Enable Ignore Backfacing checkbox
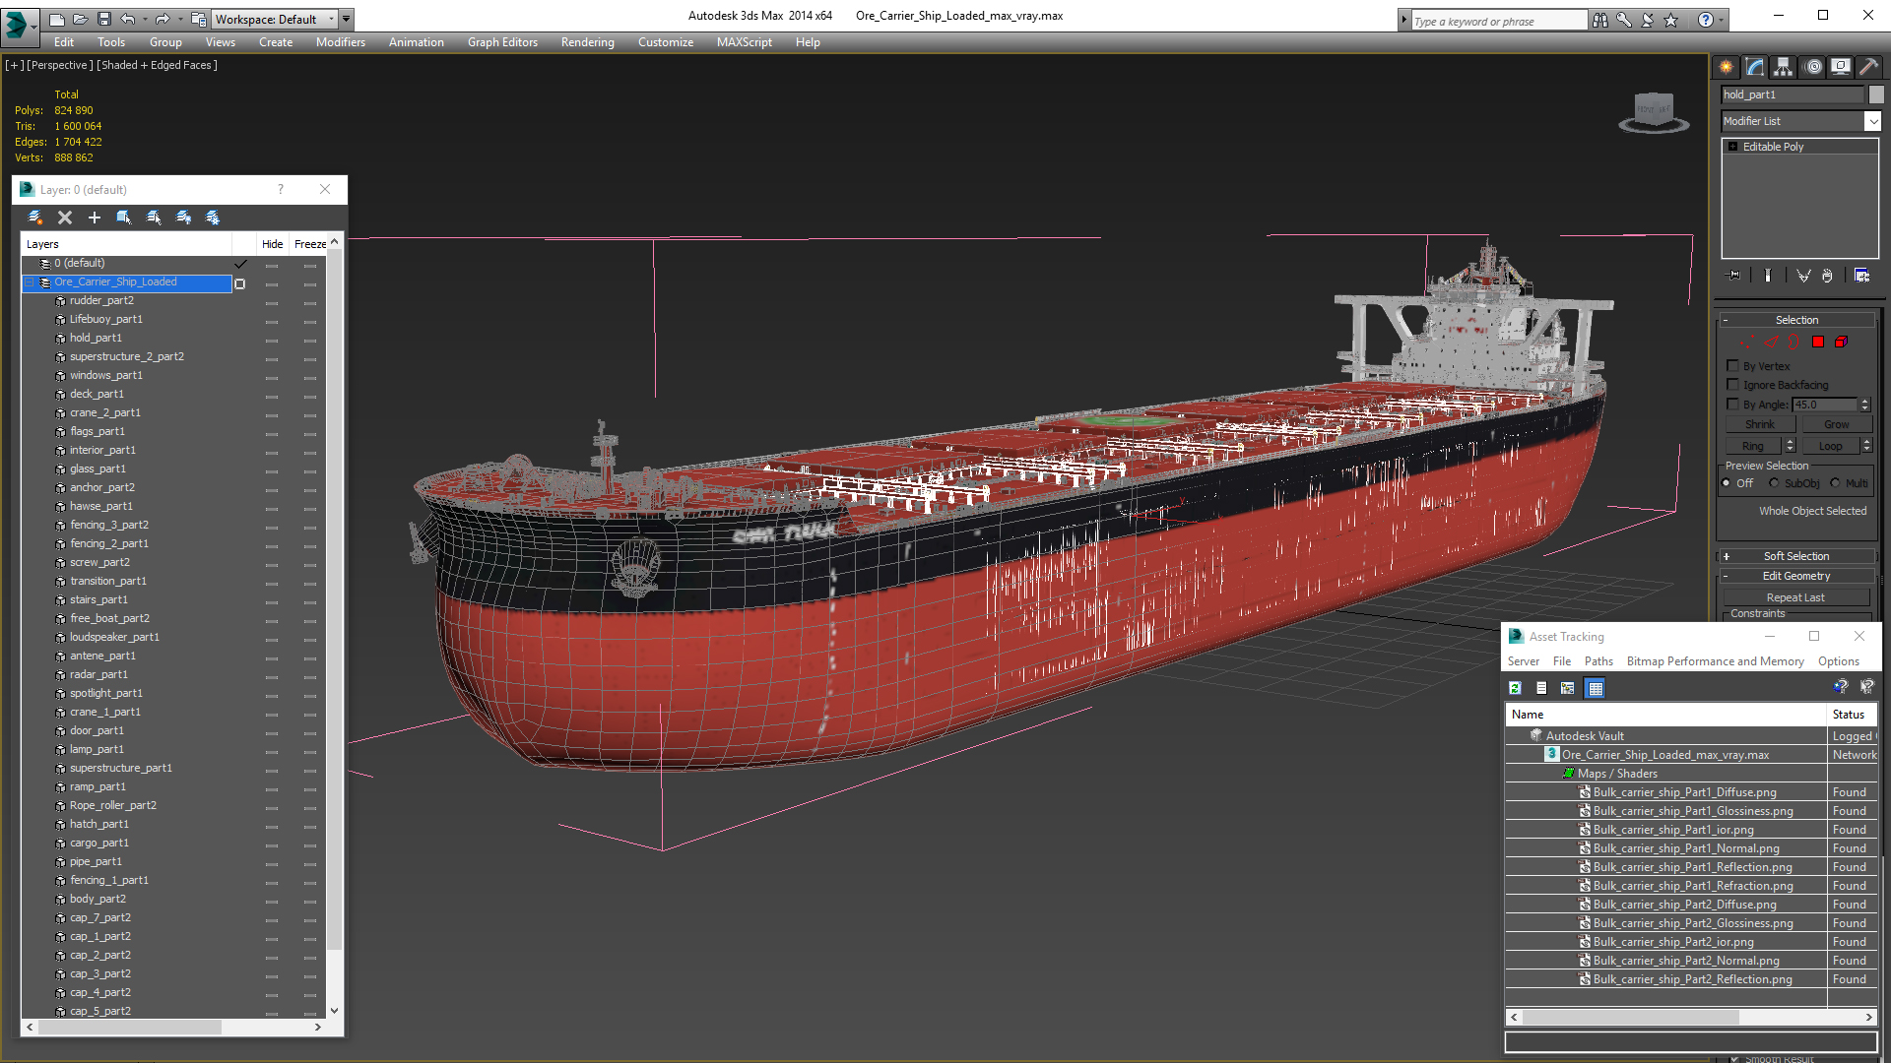Screen dimensions: 1891x1063 tap(1733, 385)
